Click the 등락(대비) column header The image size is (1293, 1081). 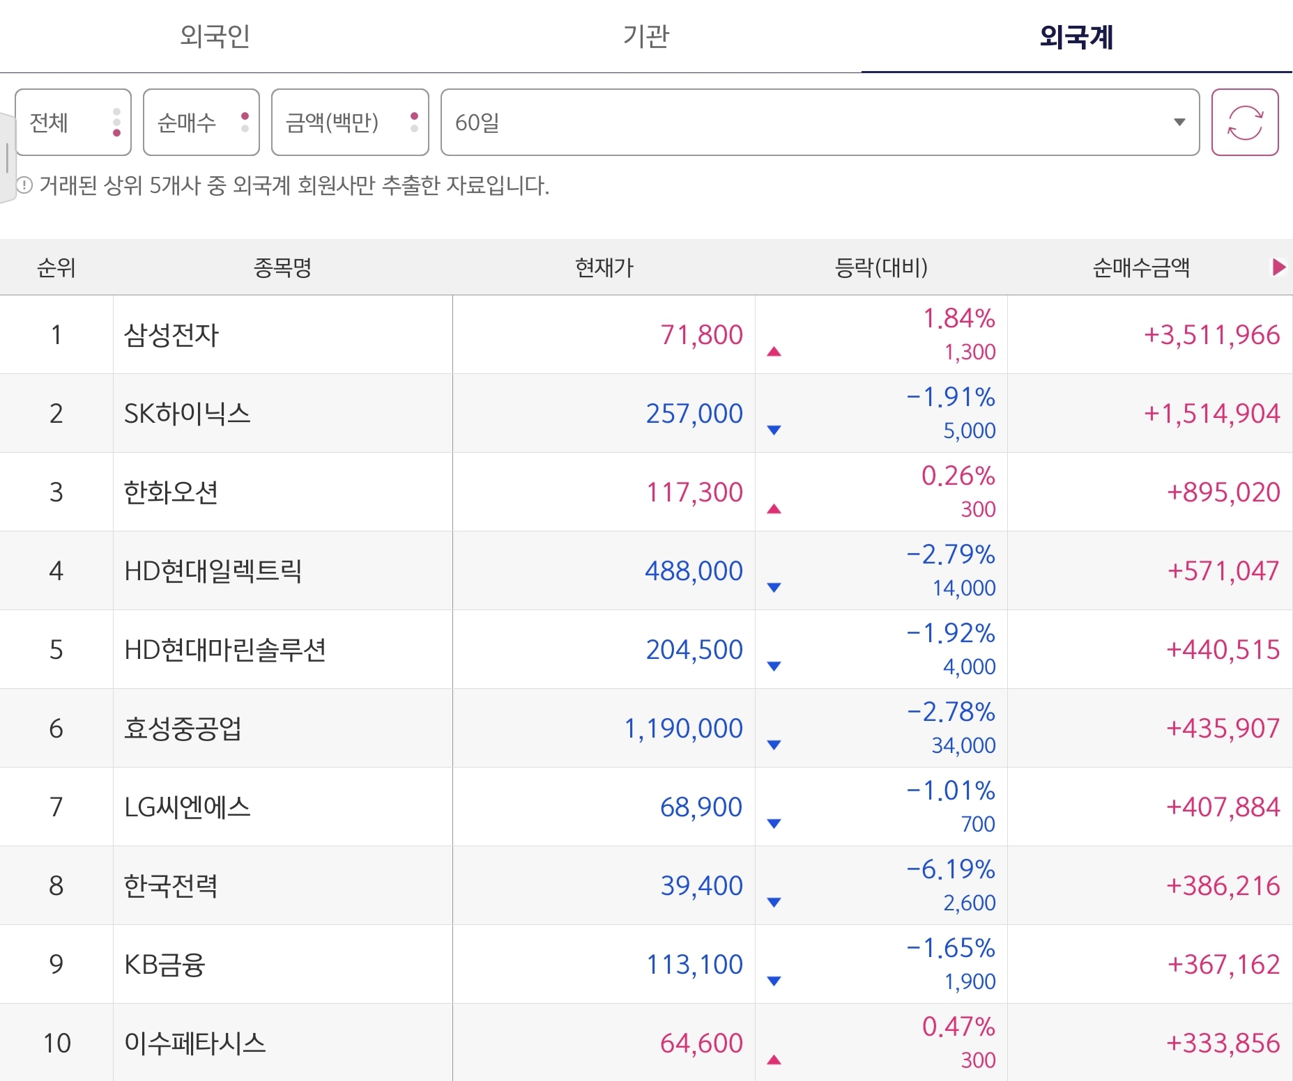click(881, 267)
